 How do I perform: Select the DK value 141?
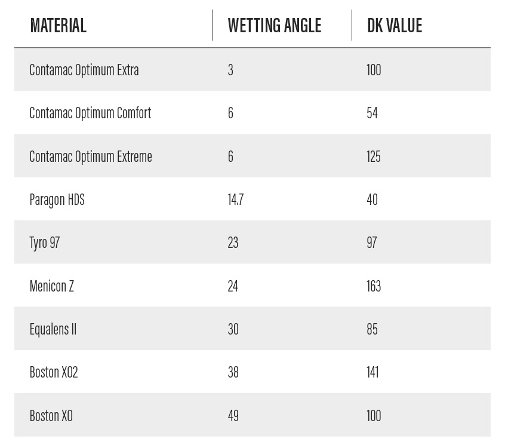tap(372, 372)
